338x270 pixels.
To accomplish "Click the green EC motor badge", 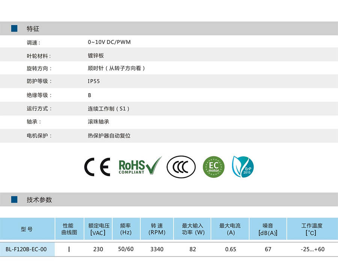I will pyautogui.click(x=213, y=167).
